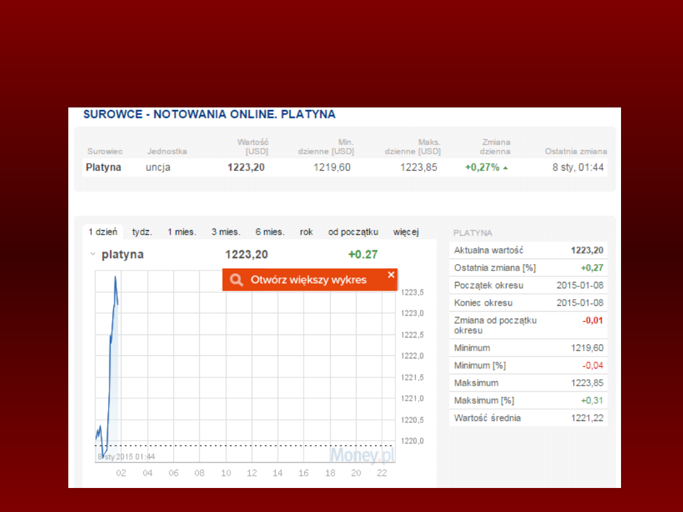Open the 'od początku' range tab

click(353, 232)
